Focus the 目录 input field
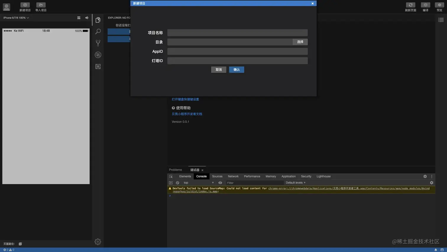 (x=230, y=42)
